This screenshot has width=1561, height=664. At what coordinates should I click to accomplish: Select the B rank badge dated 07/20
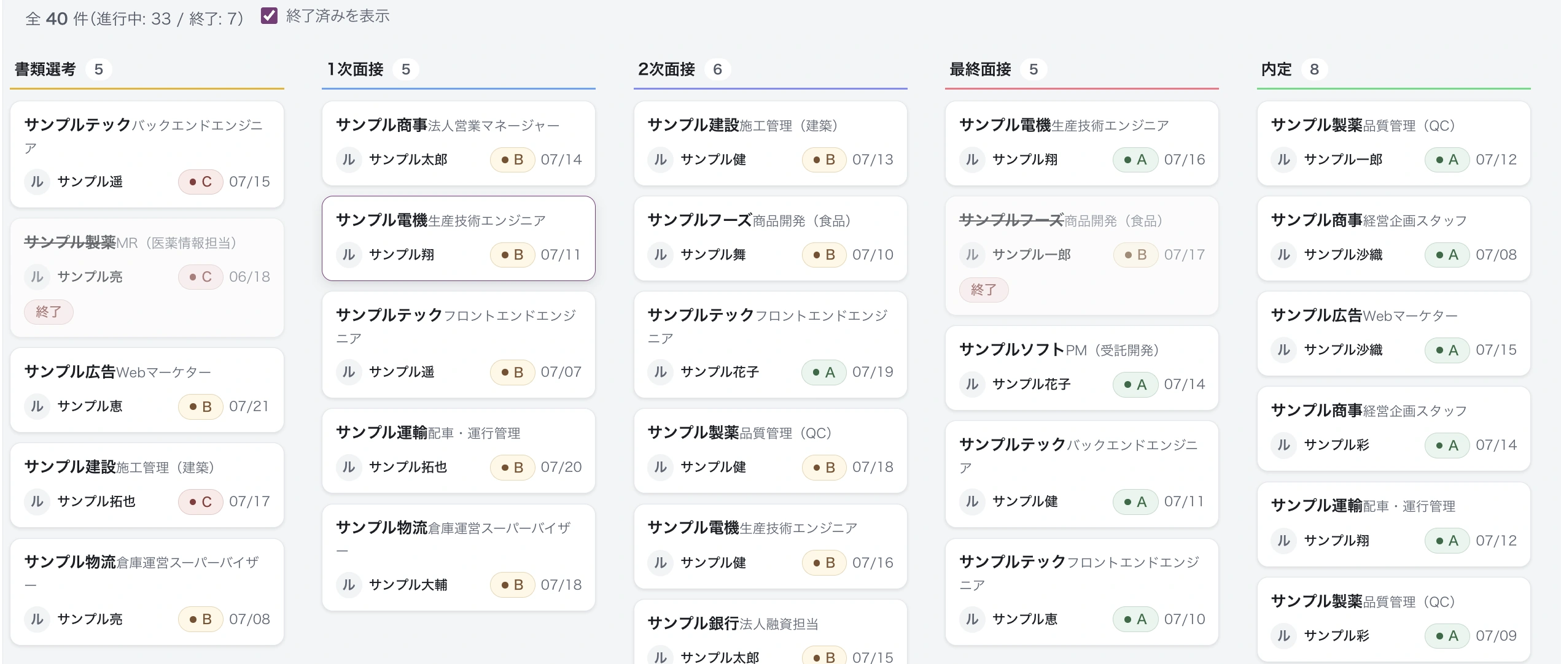(x=512, y=467)
